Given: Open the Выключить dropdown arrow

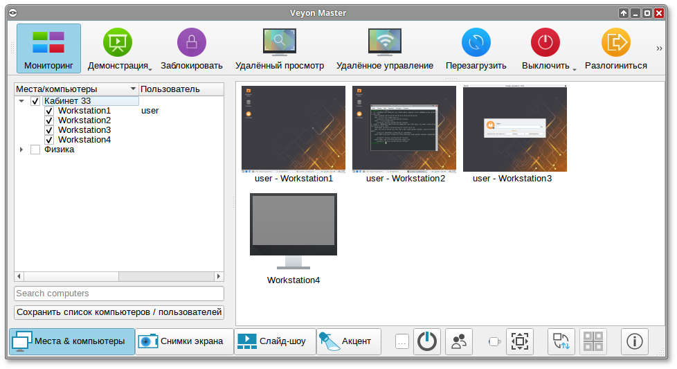Looking at the screenshot, I should point(575,68).
